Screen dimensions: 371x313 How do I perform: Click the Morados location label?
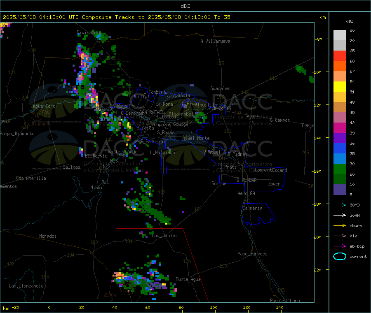tap(48, 236)
